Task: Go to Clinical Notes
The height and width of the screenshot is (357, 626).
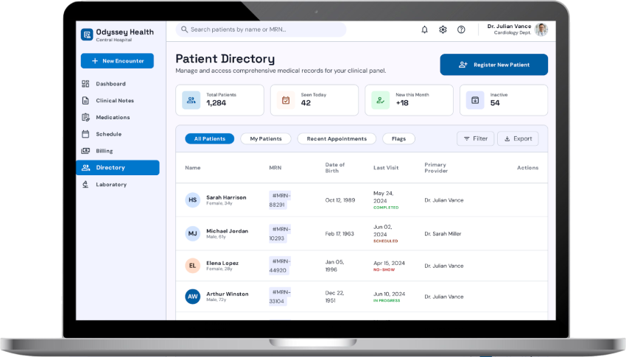Action: (x=118, y=101)
